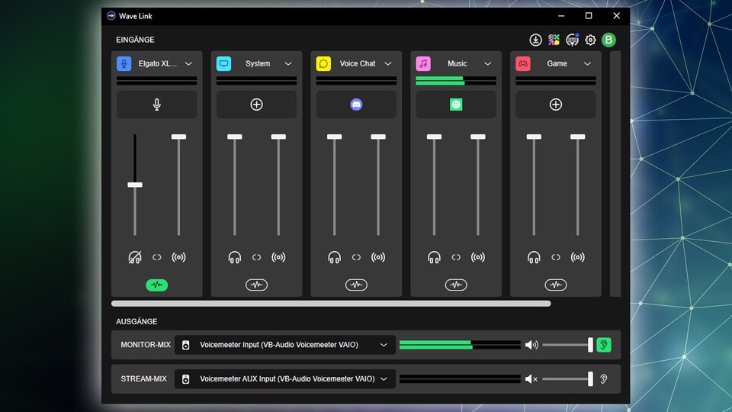
Task: Link Voice Chat monitor and stream faders
Action: [356, 257]
